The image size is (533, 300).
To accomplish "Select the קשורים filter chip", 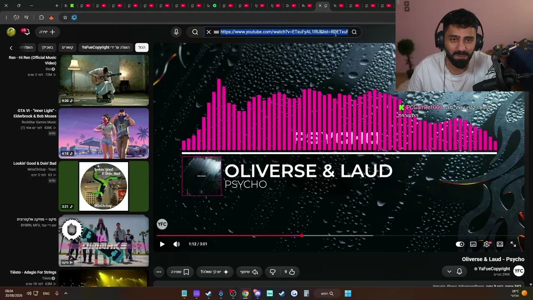I will click(x=67, y=47).
